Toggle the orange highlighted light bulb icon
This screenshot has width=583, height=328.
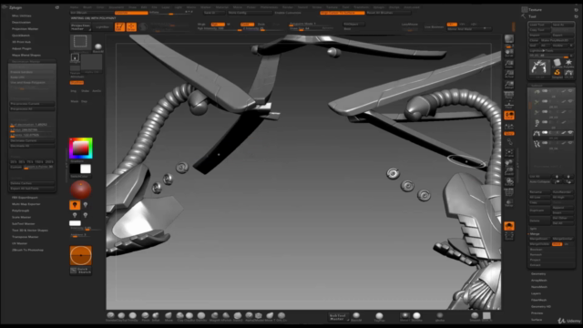click(75, 205)
